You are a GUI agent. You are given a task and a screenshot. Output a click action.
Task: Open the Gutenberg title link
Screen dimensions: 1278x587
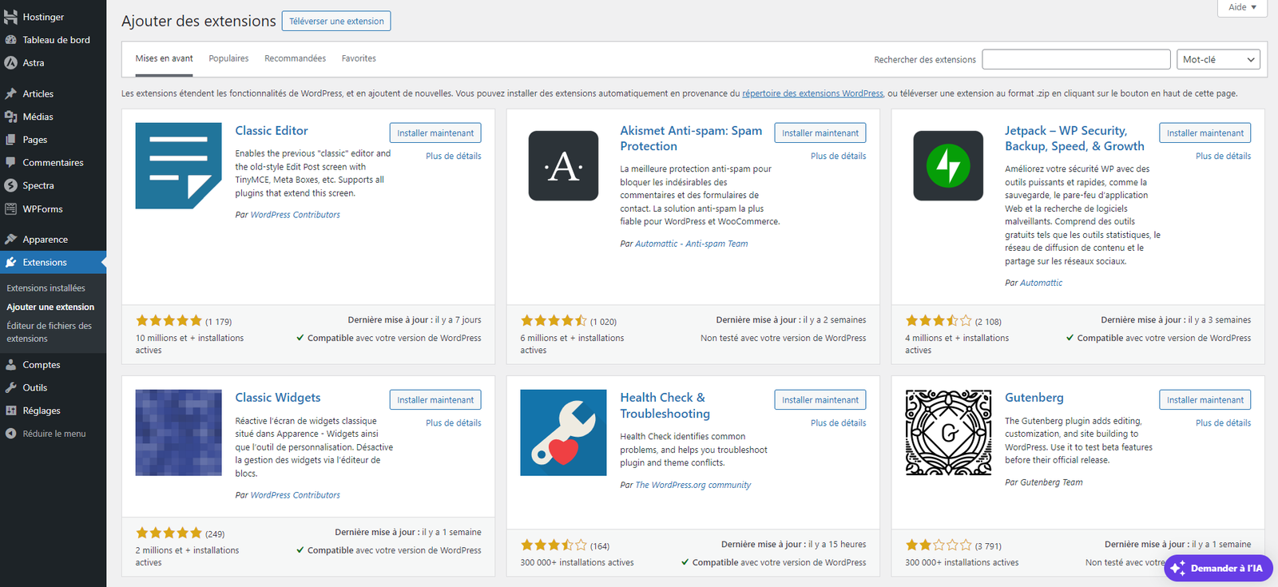1034,398
